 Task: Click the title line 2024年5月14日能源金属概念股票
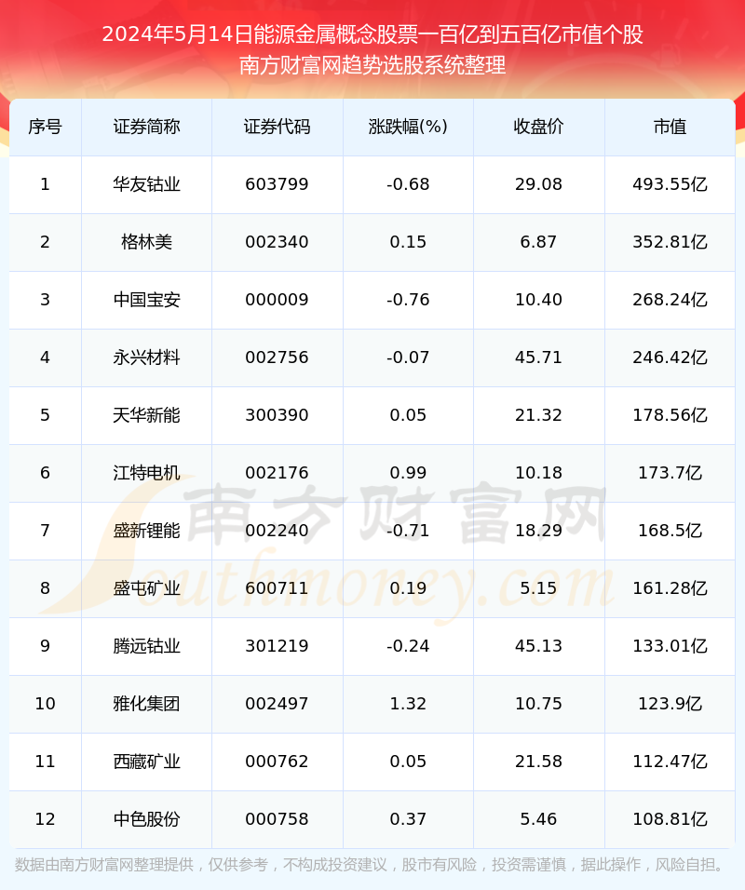372,34
